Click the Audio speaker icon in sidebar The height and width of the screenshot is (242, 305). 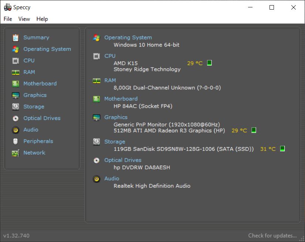pos(16,130)
